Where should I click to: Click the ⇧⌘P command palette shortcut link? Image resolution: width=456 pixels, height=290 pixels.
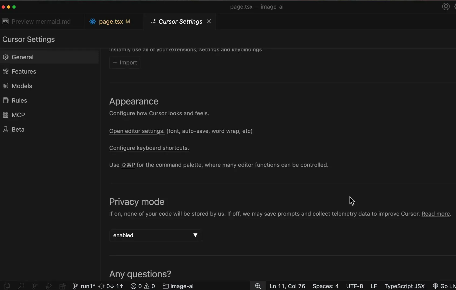pos(128,165)
